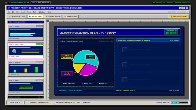Start the Run Slide Show button
The image size is (196, 110).
tap(179, 16)
